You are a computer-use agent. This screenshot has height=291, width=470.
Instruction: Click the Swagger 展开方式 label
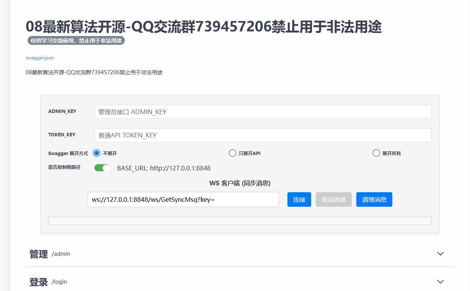pyautogui.click(x=68, y=154)
